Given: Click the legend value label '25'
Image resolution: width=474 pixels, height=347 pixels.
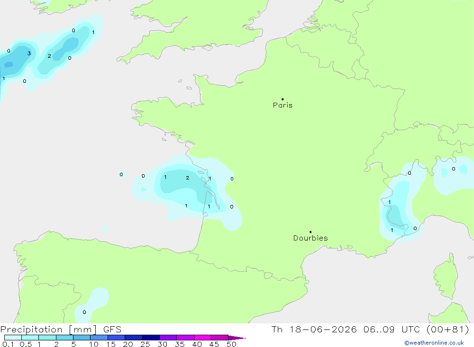Looking at the screenshot, I should 145,344.
